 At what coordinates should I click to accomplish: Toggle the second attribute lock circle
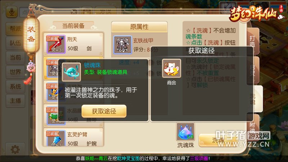(151, 73)
